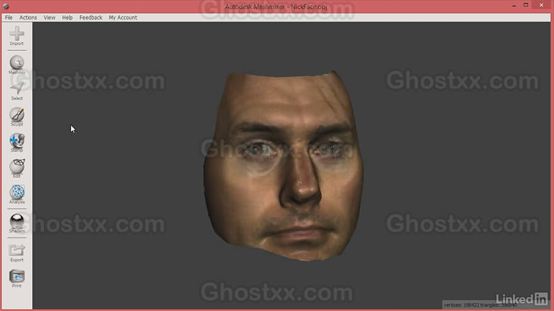Click the Export icon
554x311 pixels.
coord(16,253)
